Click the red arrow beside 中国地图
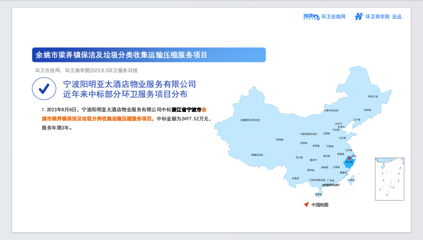Screen dimensions: 423x240 306,204
